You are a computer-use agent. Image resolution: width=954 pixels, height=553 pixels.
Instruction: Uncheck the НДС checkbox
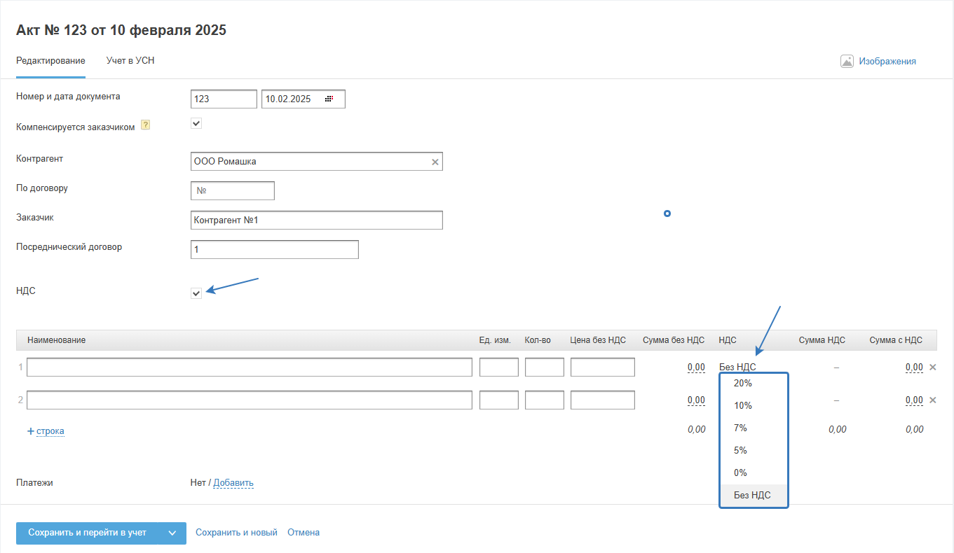(x=196, y=293)
